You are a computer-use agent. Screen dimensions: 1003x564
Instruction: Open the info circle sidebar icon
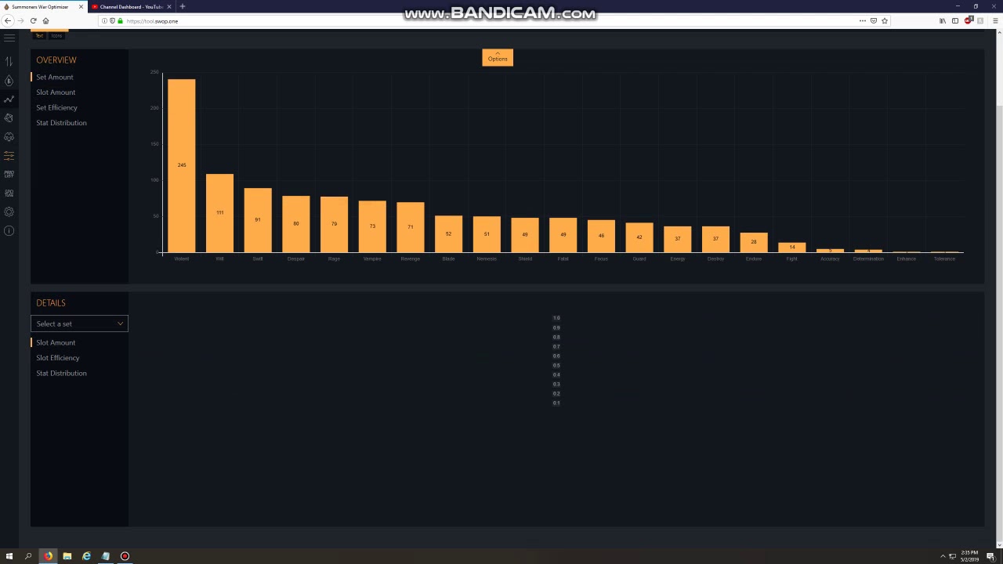[9, 230]
